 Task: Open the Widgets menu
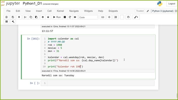[x=88, y=11]
